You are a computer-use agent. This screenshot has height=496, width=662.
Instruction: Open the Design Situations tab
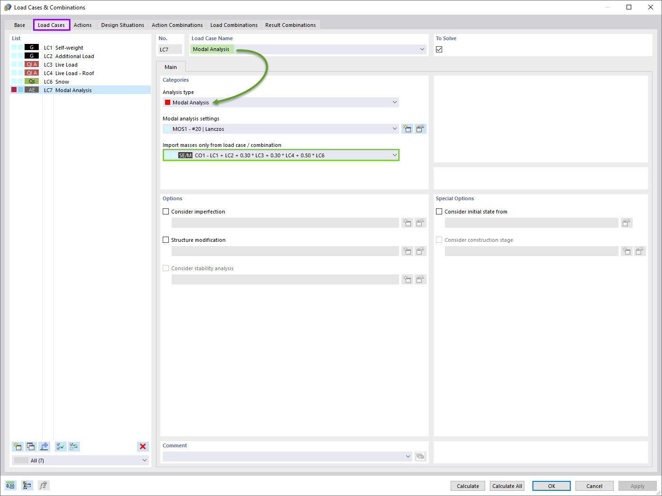tap(122, 25)
